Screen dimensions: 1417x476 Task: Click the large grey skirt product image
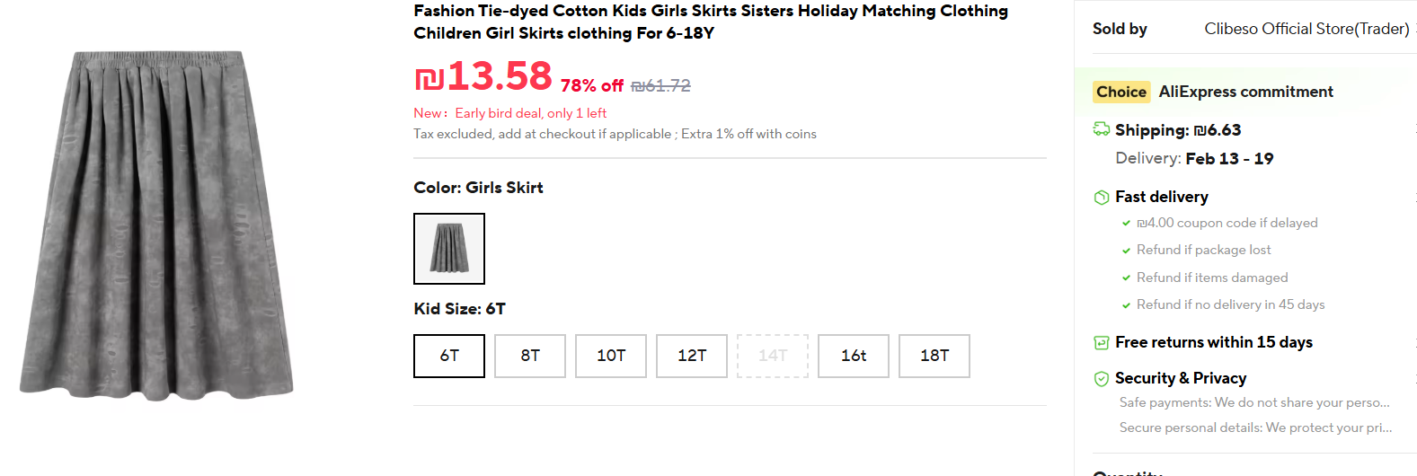(157, 225)
